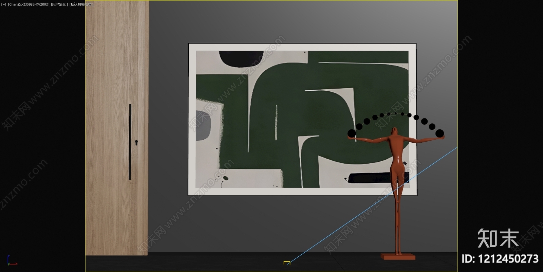543x272 pixels.
Task: Click the keyhole on the wooden door
Action: [136, 142]
